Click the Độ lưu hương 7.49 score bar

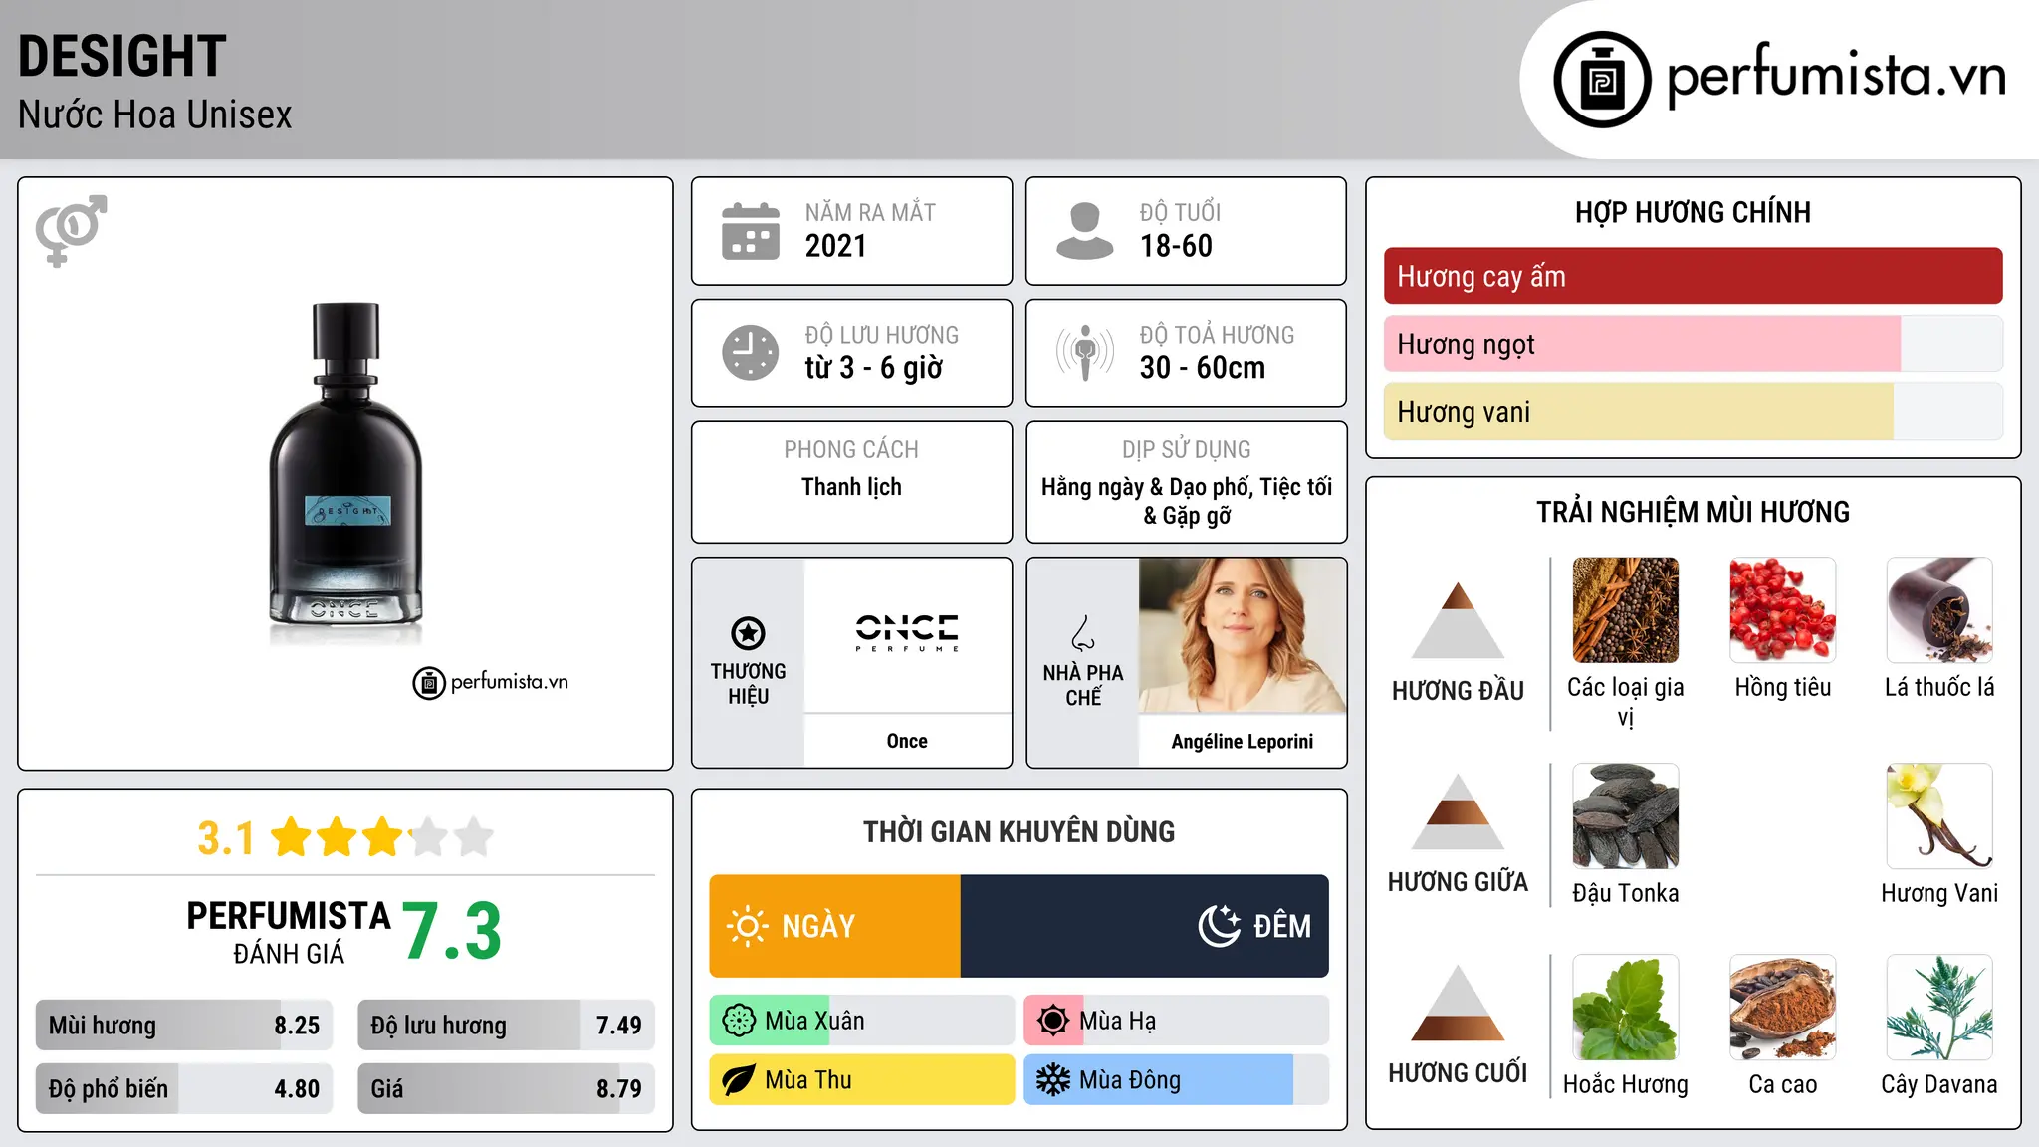click(506, 1025)
